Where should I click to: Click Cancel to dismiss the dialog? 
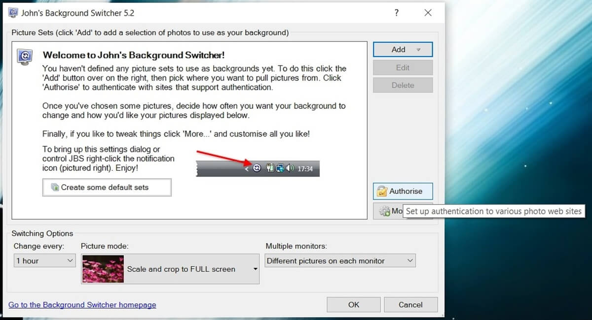point(410,305)
